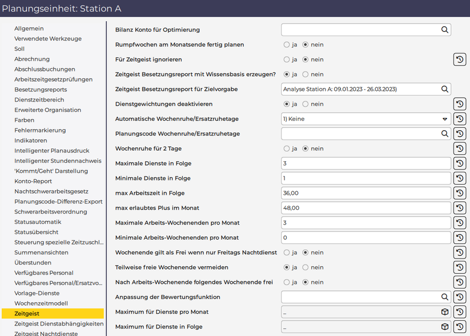This screenshot has width=470, height=336.
Task: Choose ja for Wochenruhe für 2 Tage
Action: click(287, 148)
